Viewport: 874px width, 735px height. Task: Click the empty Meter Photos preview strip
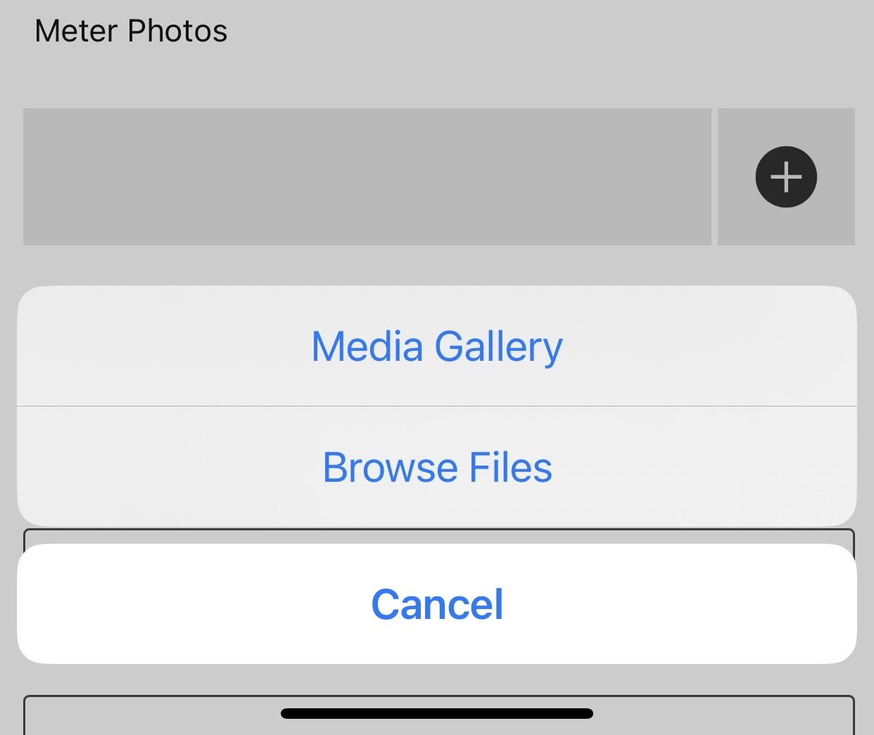click(x=367, y=177)
